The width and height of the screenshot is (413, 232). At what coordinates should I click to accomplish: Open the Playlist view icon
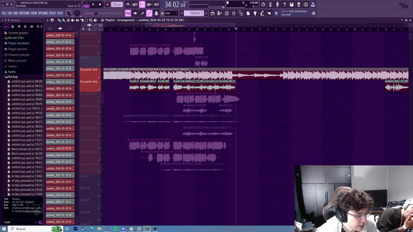[x=212, y=13]
